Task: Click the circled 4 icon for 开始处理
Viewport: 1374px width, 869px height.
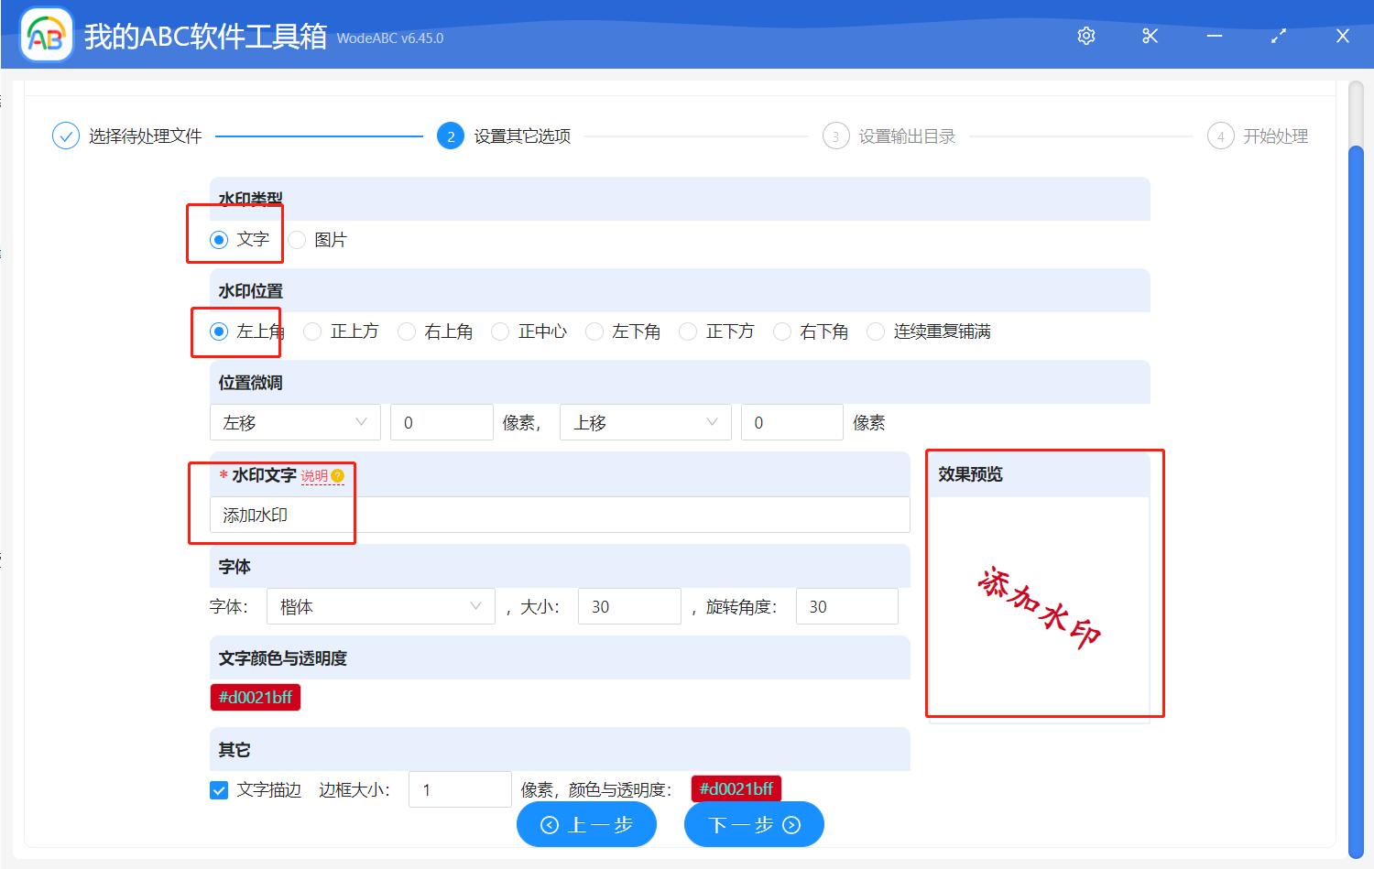Action: [x=1221, y=135]
